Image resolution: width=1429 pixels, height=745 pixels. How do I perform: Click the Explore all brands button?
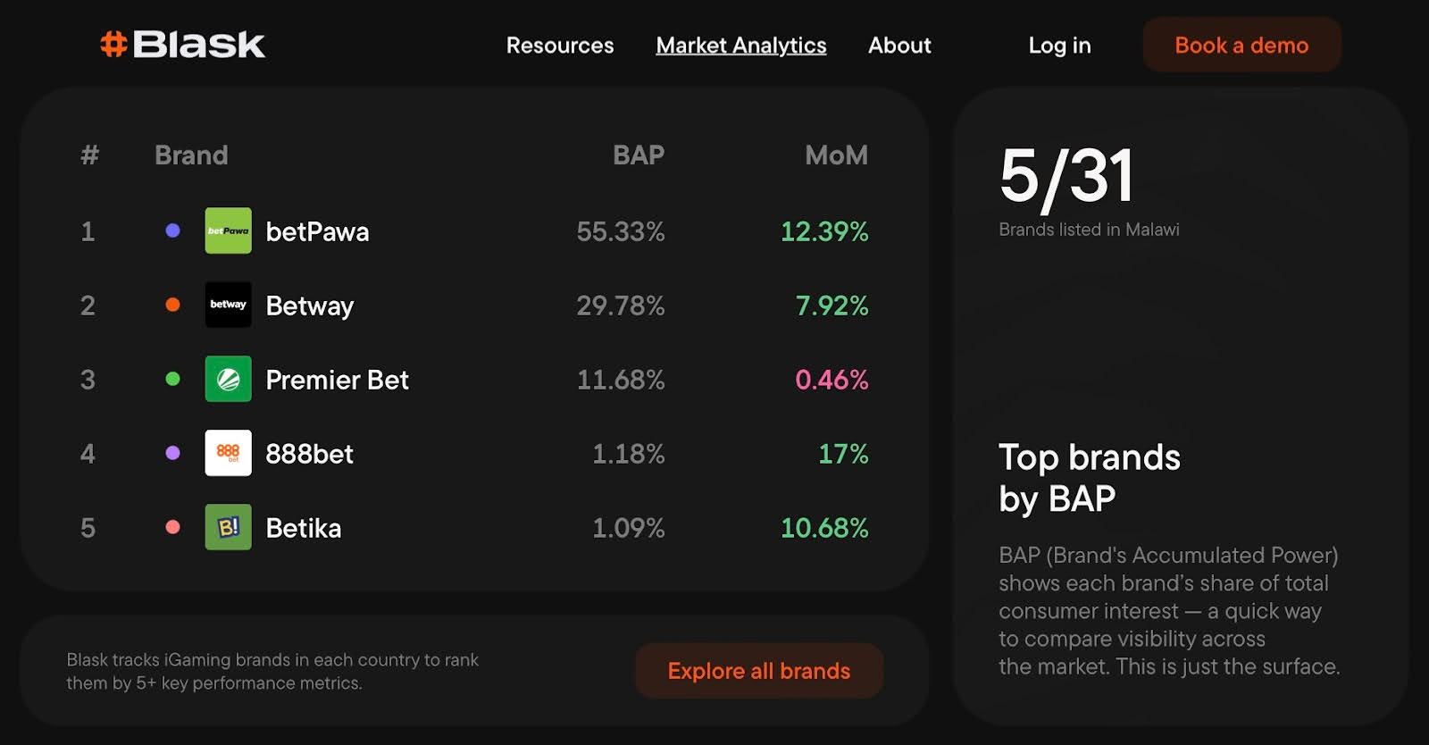pos(758,671)
